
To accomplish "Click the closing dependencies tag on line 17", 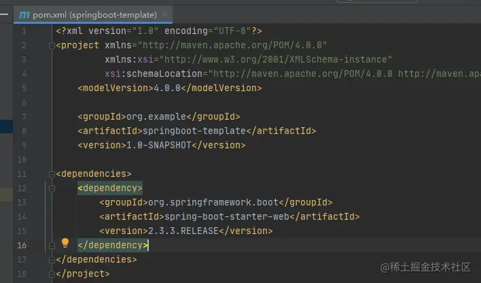I will [96, 259].
